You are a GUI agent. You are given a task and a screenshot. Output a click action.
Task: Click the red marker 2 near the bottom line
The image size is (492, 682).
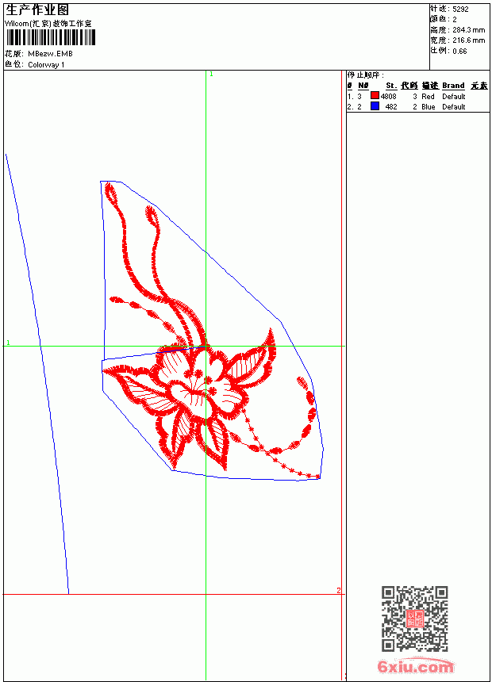pyautogui.click(x=338, y=590)
